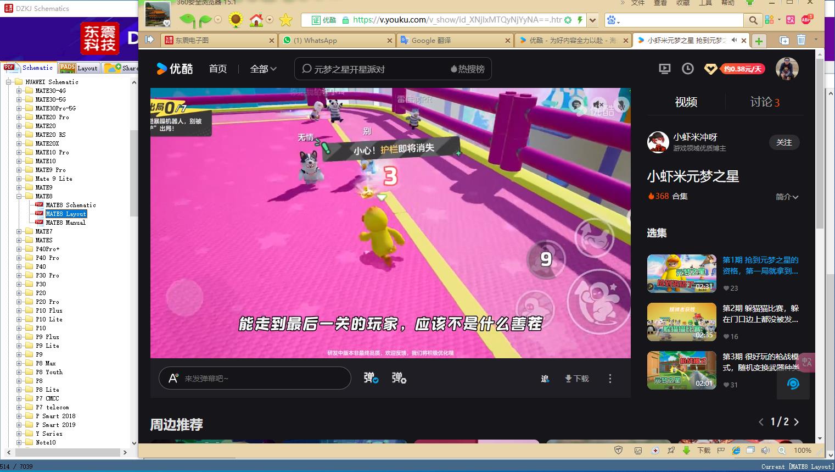Open a new tab with the plus button
835x472 pixels.
pyautogui.click(x=759, y=41)
